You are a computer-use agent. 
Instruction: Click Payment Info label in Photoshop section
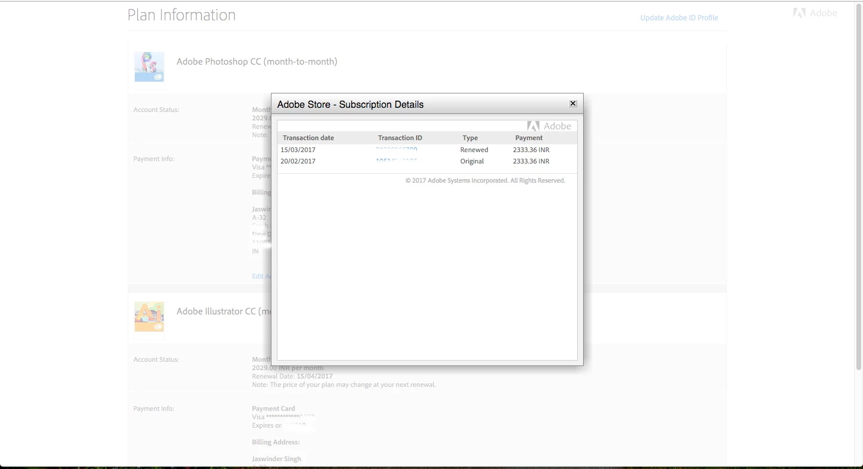tap(154, 159)
